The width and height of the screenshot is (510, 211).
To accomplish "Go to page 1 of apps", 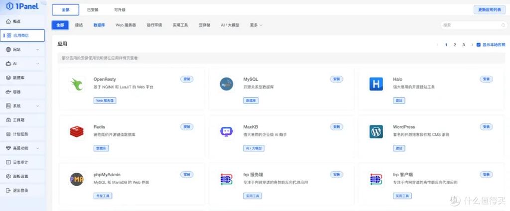I will point(446,45).
